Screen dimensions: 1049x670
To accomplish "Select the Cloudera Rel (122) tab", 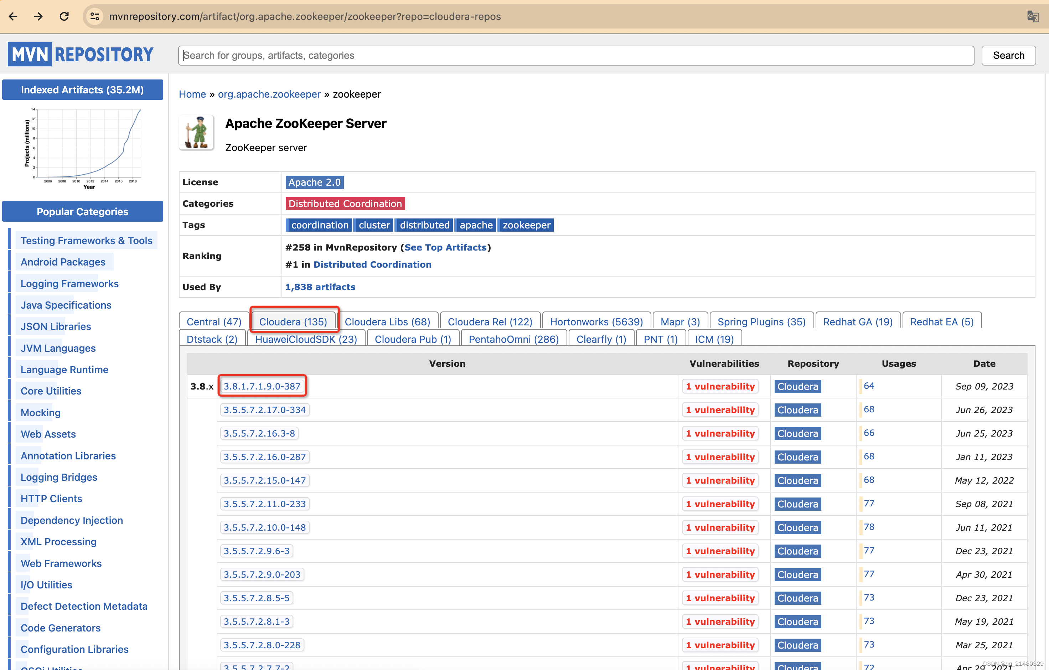I will (490, 321).
